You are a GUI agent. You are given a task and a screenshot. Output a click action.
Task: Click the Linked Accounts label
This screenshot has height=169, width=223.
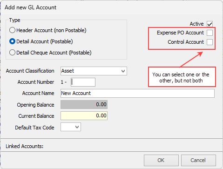(x=25, y=146)
